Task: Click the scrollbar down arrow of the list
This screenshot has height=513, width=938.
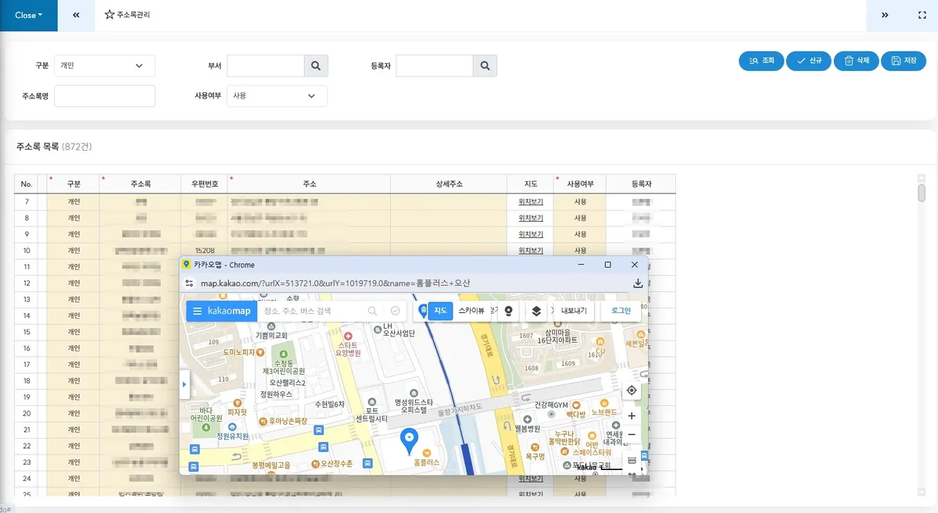Action: coord(922,491)
